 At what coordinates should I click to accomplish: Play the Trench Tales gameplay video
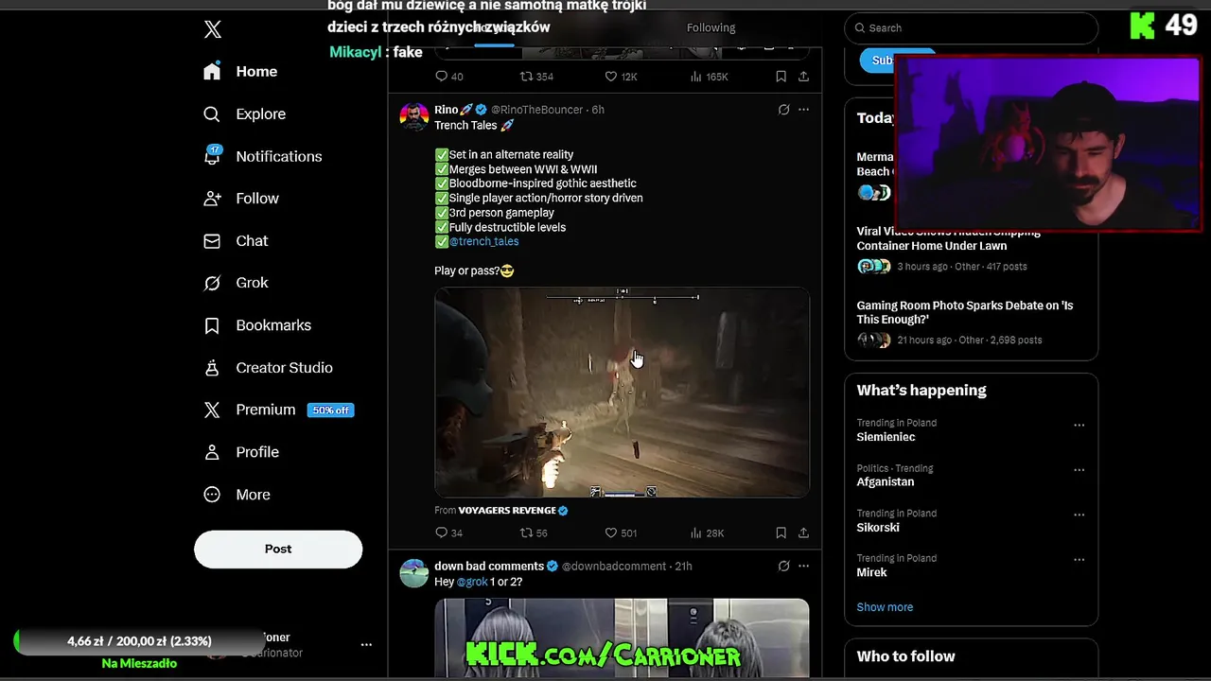tap(622, 393)
